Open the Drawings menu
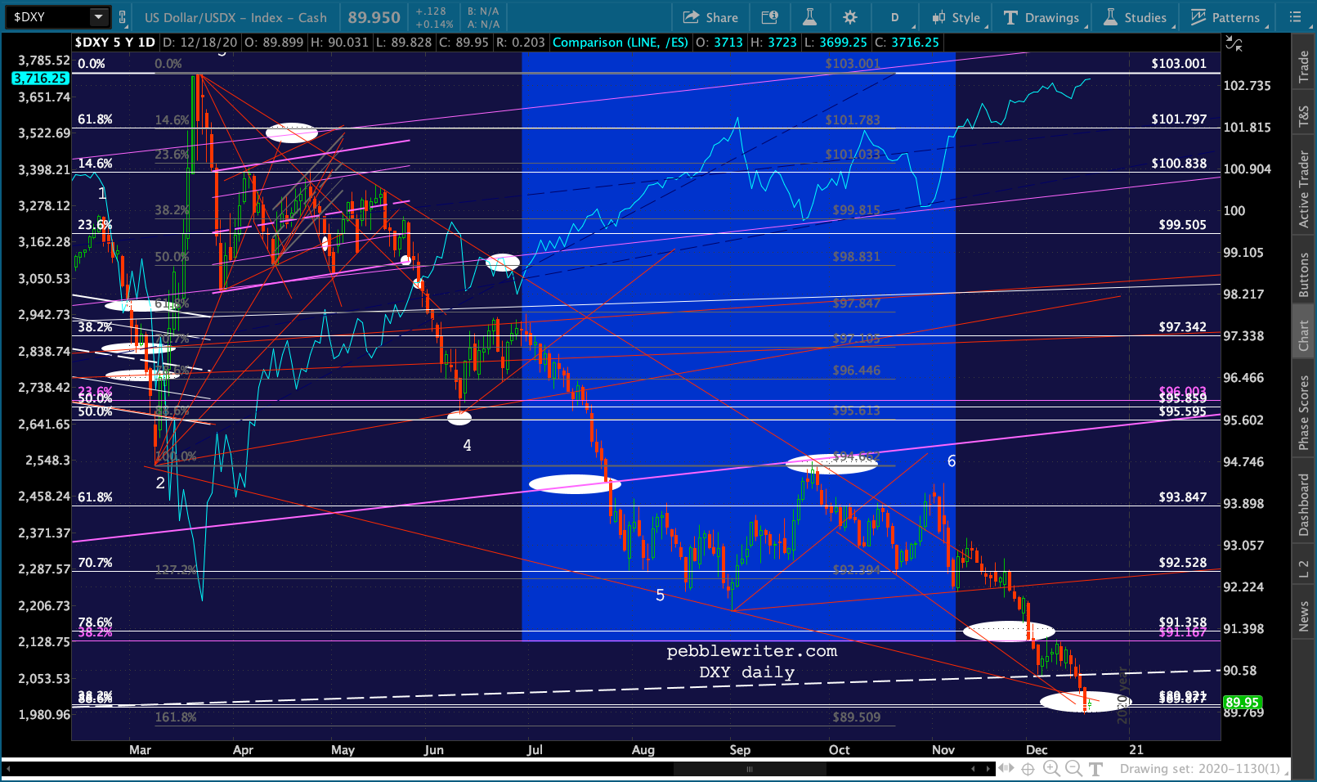Image resolution: width=1317 pixels, height=782 pixels. pos(1042,17)
